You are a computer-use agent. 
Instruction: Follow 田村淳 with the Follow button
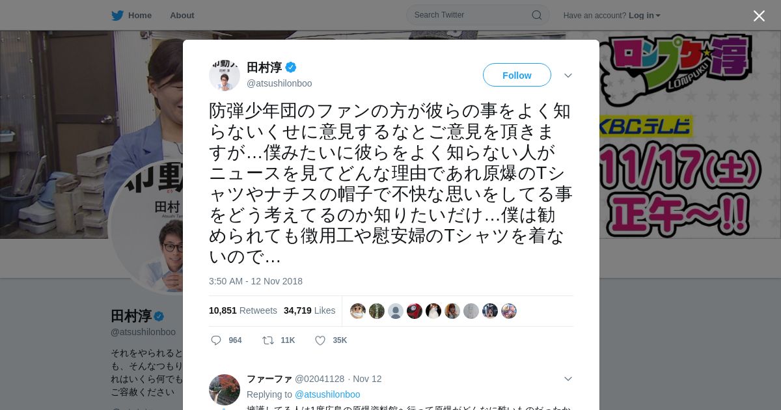coord(517,75)
